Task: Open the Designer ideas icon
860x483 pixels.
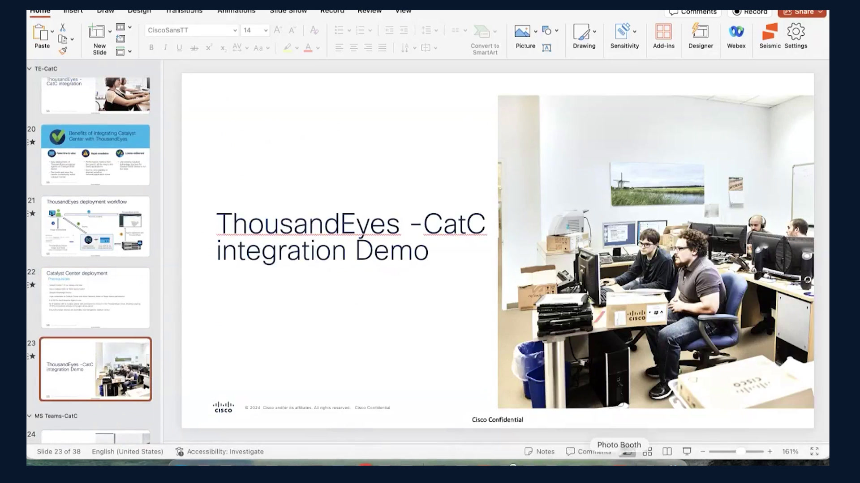Action: 700,31
